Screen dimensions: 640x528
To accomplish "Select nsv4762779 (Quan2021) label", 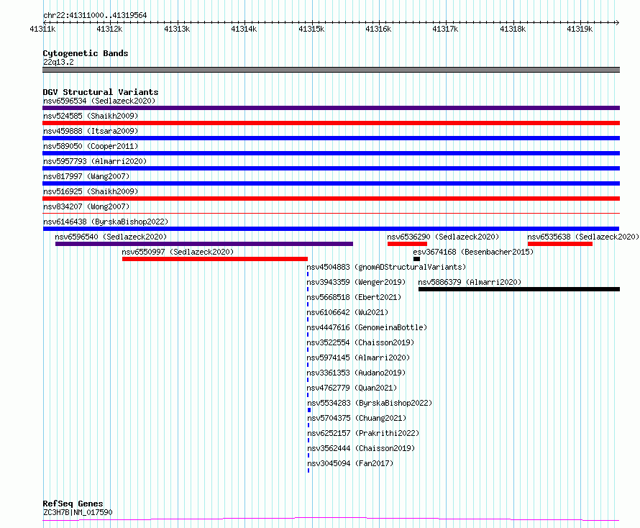I will tap(352, 388).
